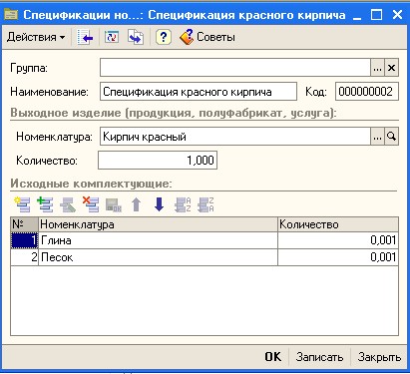The image size is (410, 374).
Task: Delete row using the red X icon
Action: pyautogui.click(x=91, y=204)
